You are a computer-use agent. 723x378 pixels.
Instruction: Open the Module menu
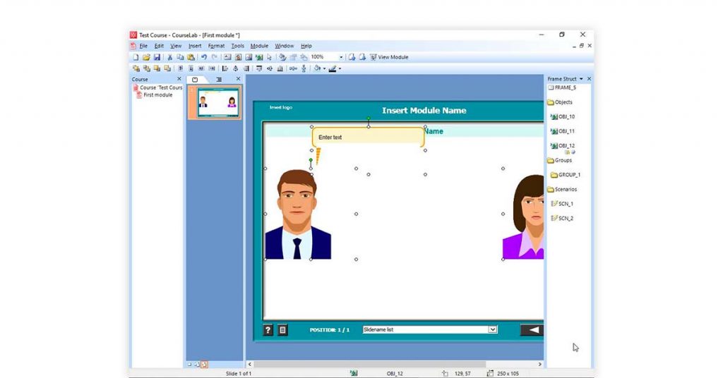click(259, 46)
